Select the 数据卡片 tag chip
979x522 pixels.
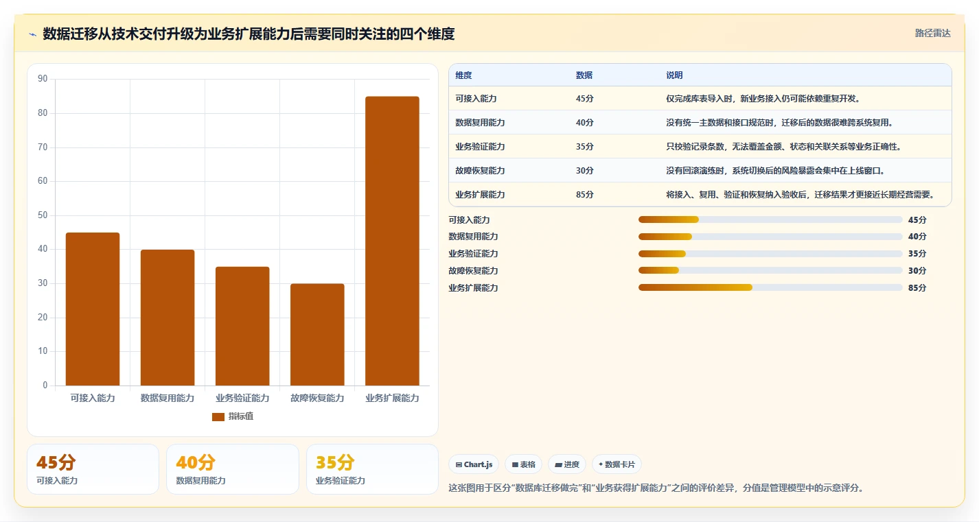tap(617, 464)
